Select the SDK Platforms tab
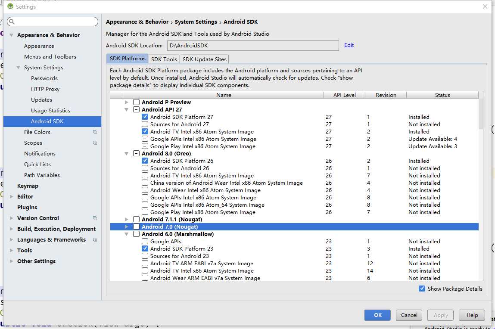Image resolution: width=495 pixels, height=329 pixels. pos(127,59)
